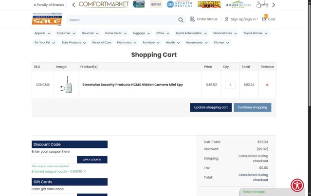The width and height of the screenshot is (311, 196).
Task: Click the $46.62 price cell
Action: (x=211, y=85)
